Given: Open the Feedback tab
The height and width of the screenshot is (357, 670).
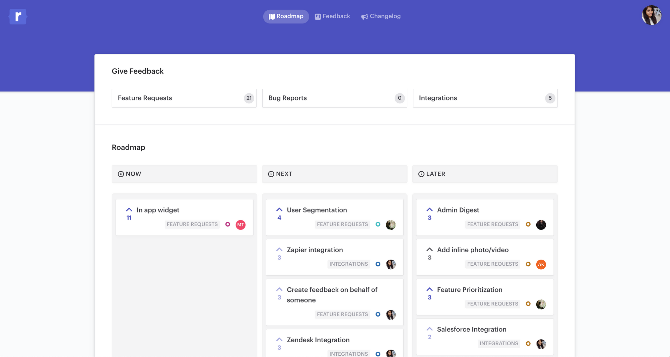Looking at the screenshot, I should [x=332, y=16].
